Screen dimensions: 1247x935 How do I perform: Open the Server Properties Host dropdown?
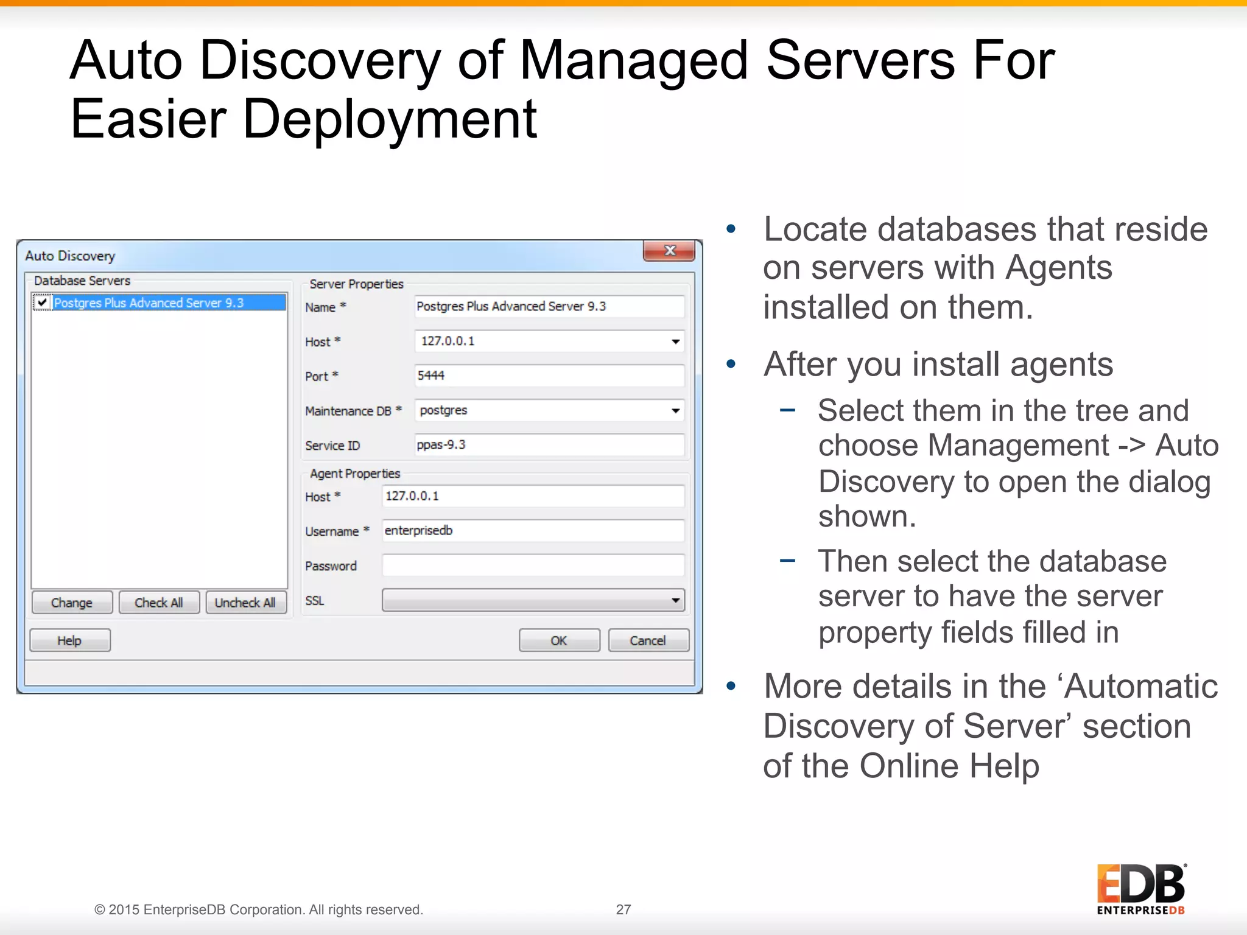click(675, 341)
